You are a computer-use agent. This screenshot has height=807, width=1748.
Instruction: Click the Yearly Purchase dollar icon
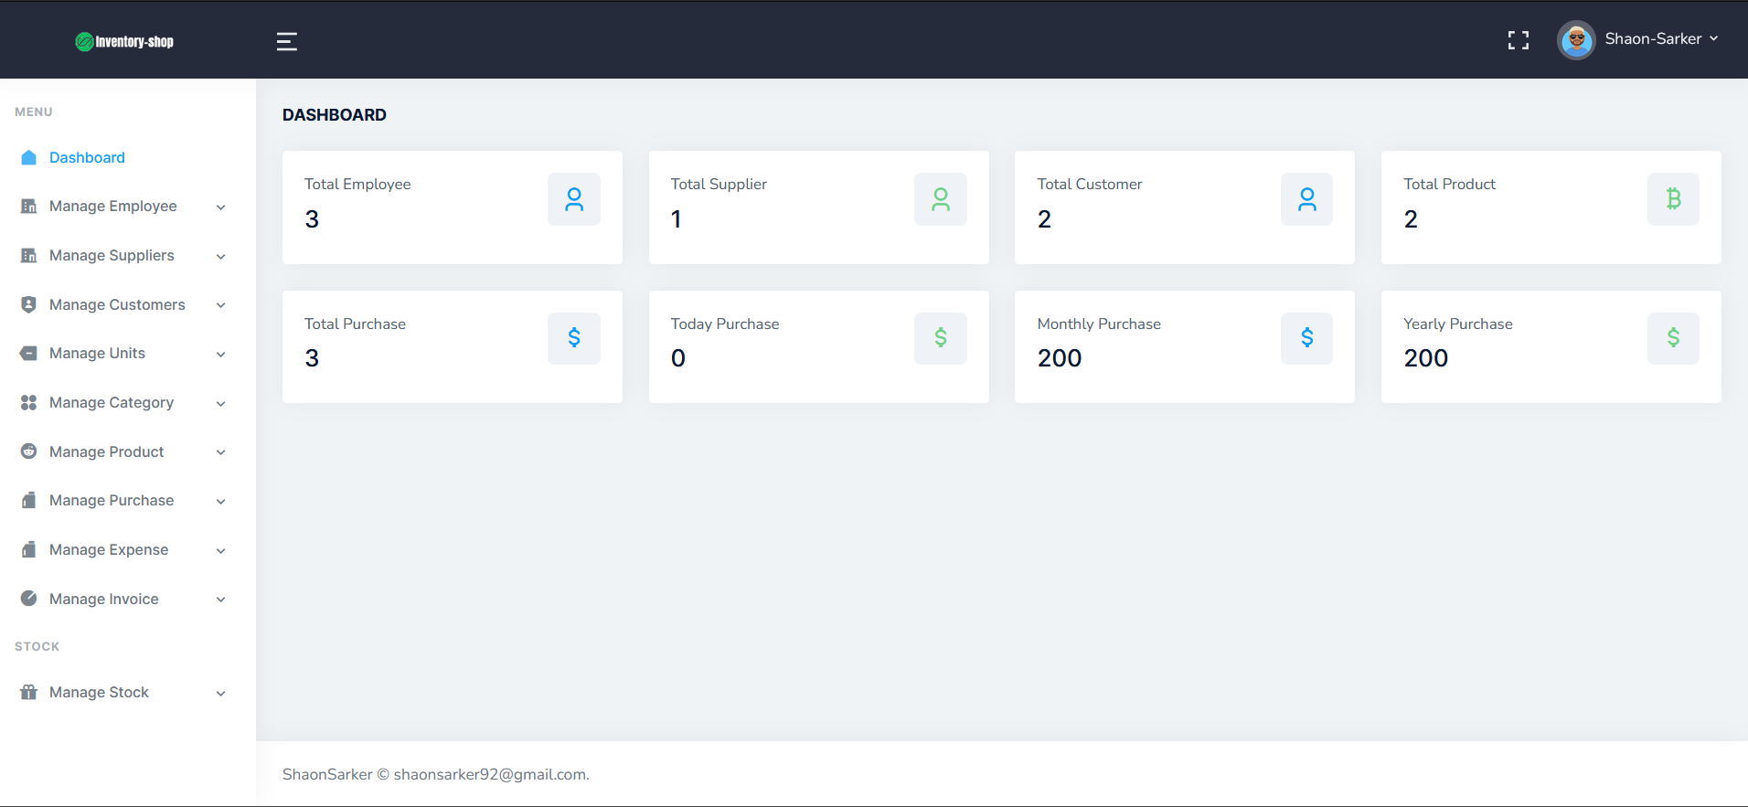click(1672, 338)
